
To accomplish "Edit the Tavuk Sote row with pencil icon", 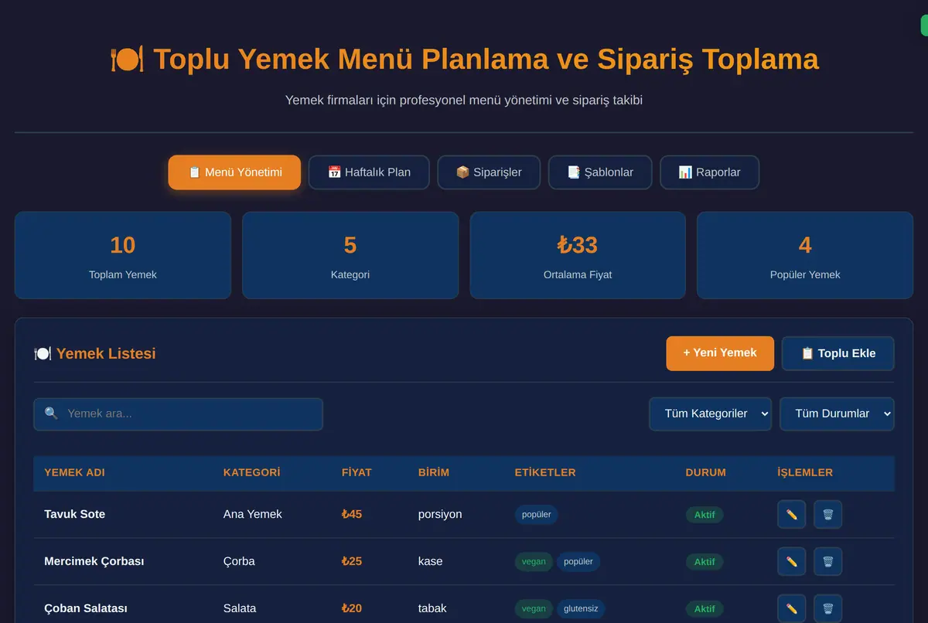I will coord(791,515).
